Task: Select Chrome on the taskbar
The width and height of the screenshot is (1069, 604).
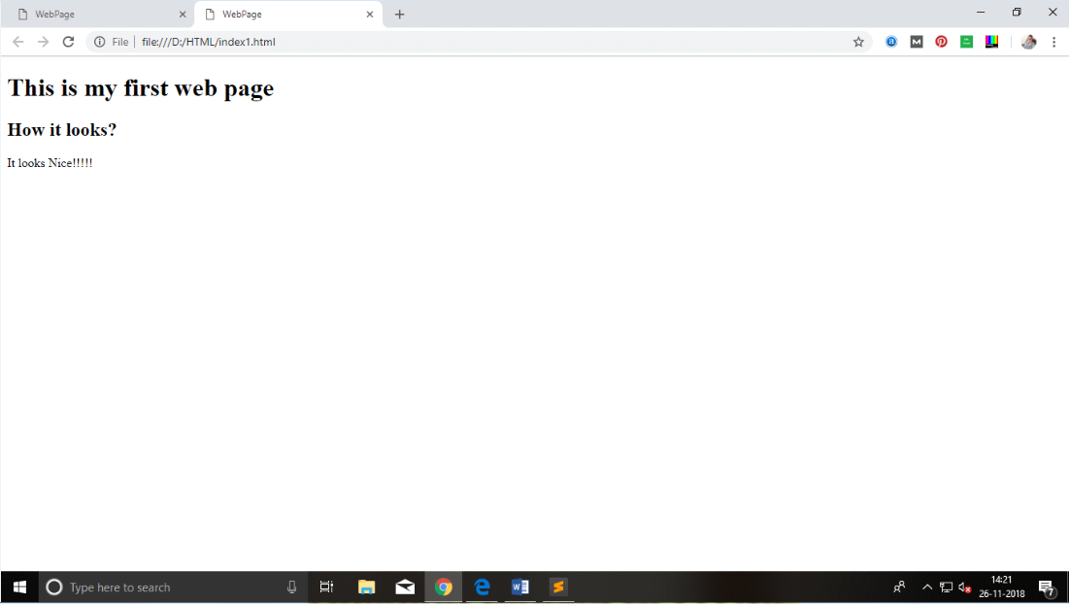Action: point(443,587)
